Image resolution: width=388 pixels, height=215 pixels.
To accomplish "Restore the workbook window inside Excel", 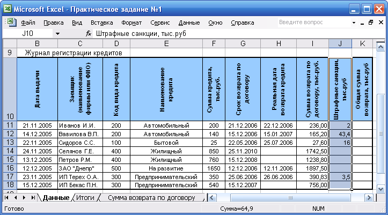I will coord(371,23).
